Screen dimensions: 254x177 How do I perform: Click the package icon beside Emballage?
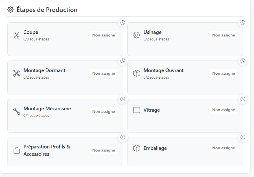click(137, 148)
